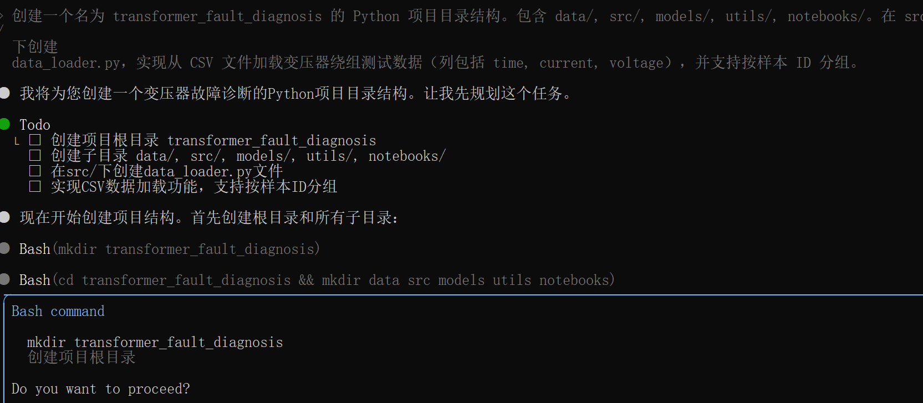Click the 创建项目根目录 description under the command

pyautogui.click(x=81, y=358)
